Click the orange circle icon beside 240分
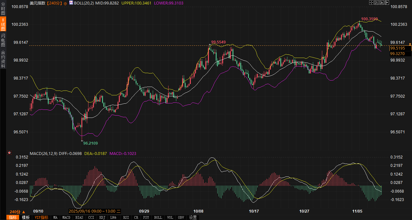The image size is (412, 220). point(65,3)
